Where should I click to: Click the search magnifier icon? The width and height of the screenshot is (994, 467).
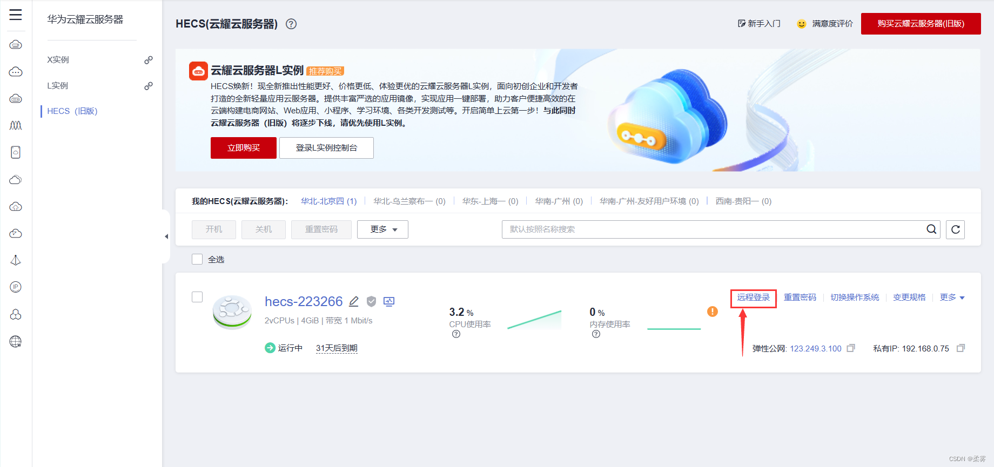pyautogui.click(x=931, y=229)
